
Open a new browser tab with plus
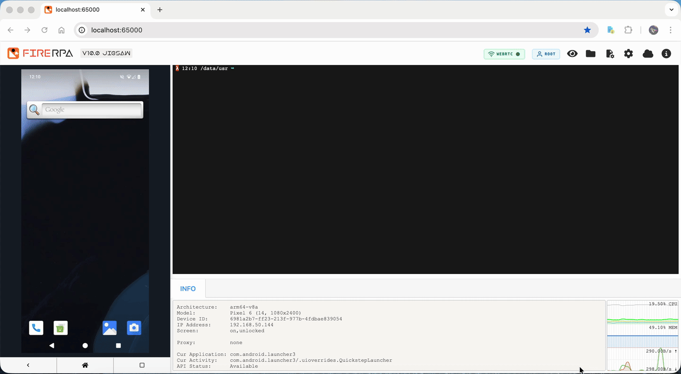point(160,10)
